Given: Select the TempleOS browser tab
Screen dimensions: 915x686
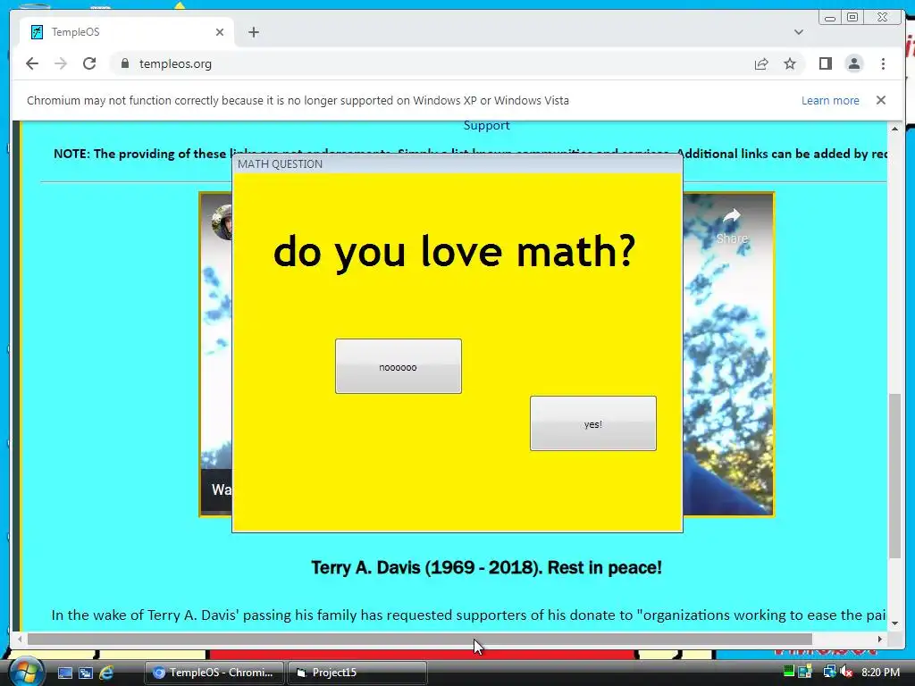Looking at the screenshot, I should [x=127, y=32].
